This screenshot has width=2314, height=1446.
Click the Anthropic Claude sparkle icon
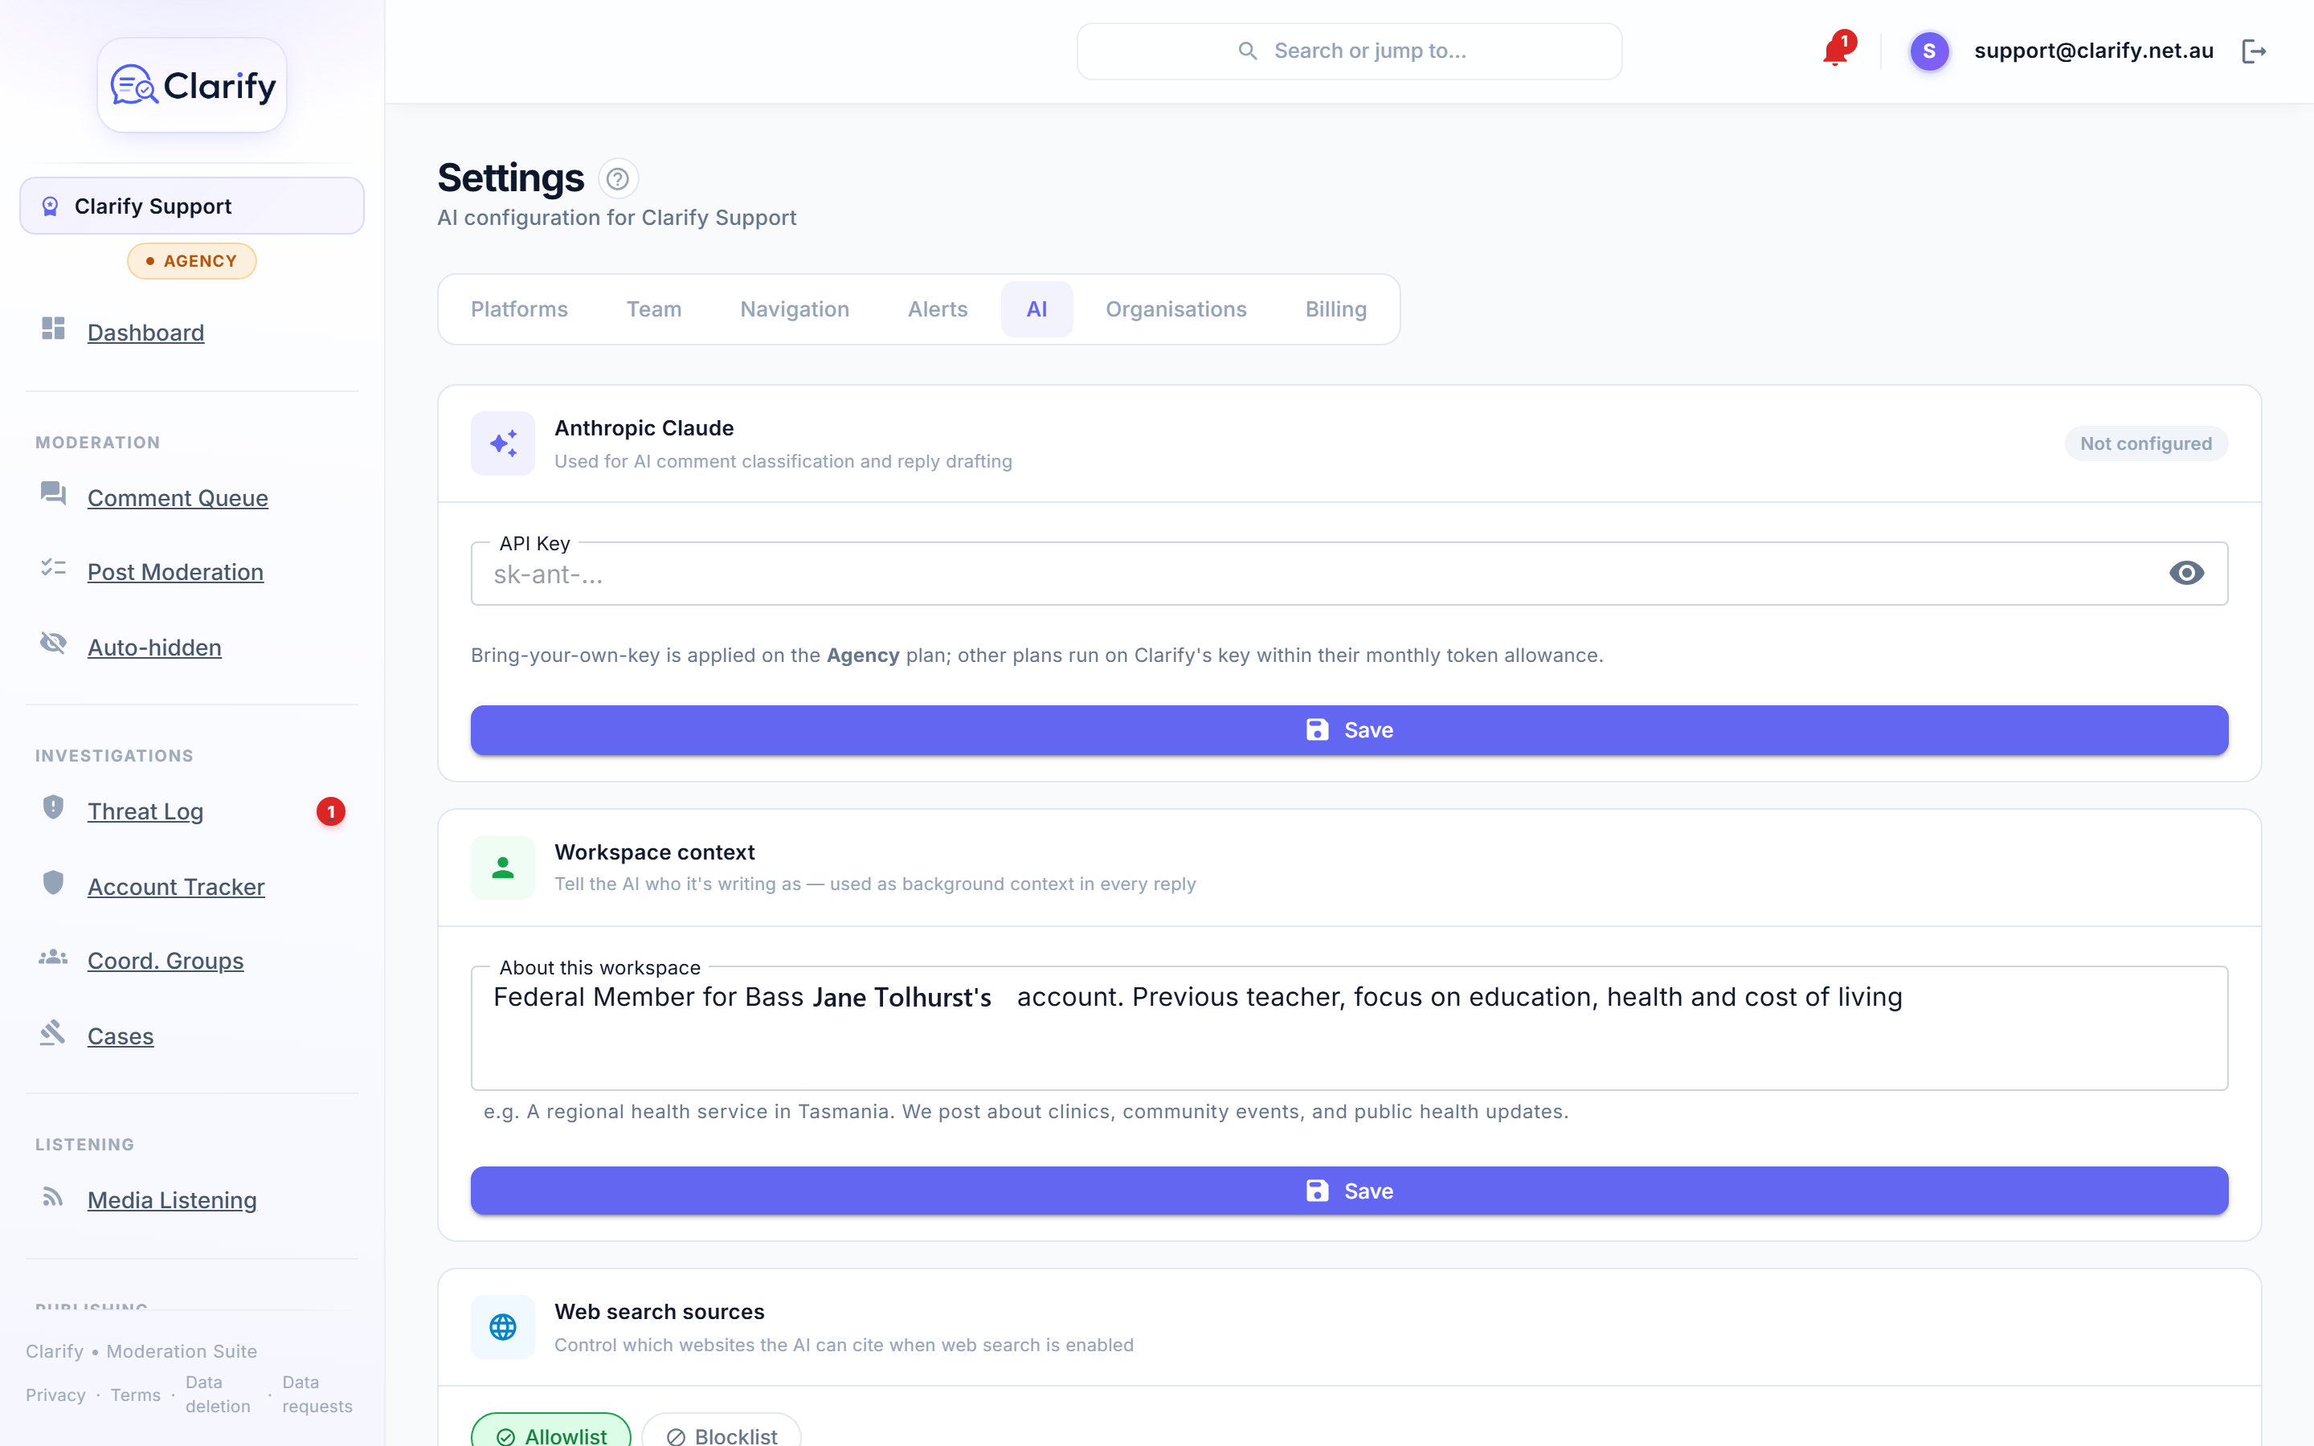point(503,443)
